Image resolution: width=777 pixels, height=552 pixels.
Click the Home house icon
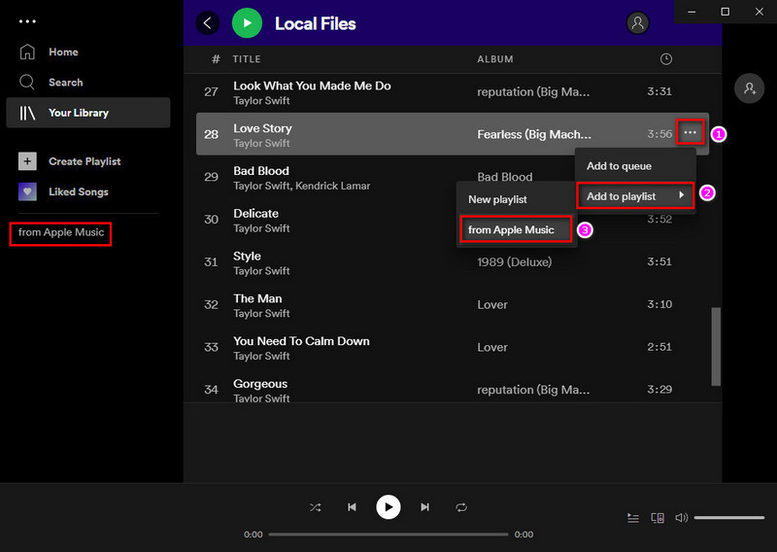(27, 52)
